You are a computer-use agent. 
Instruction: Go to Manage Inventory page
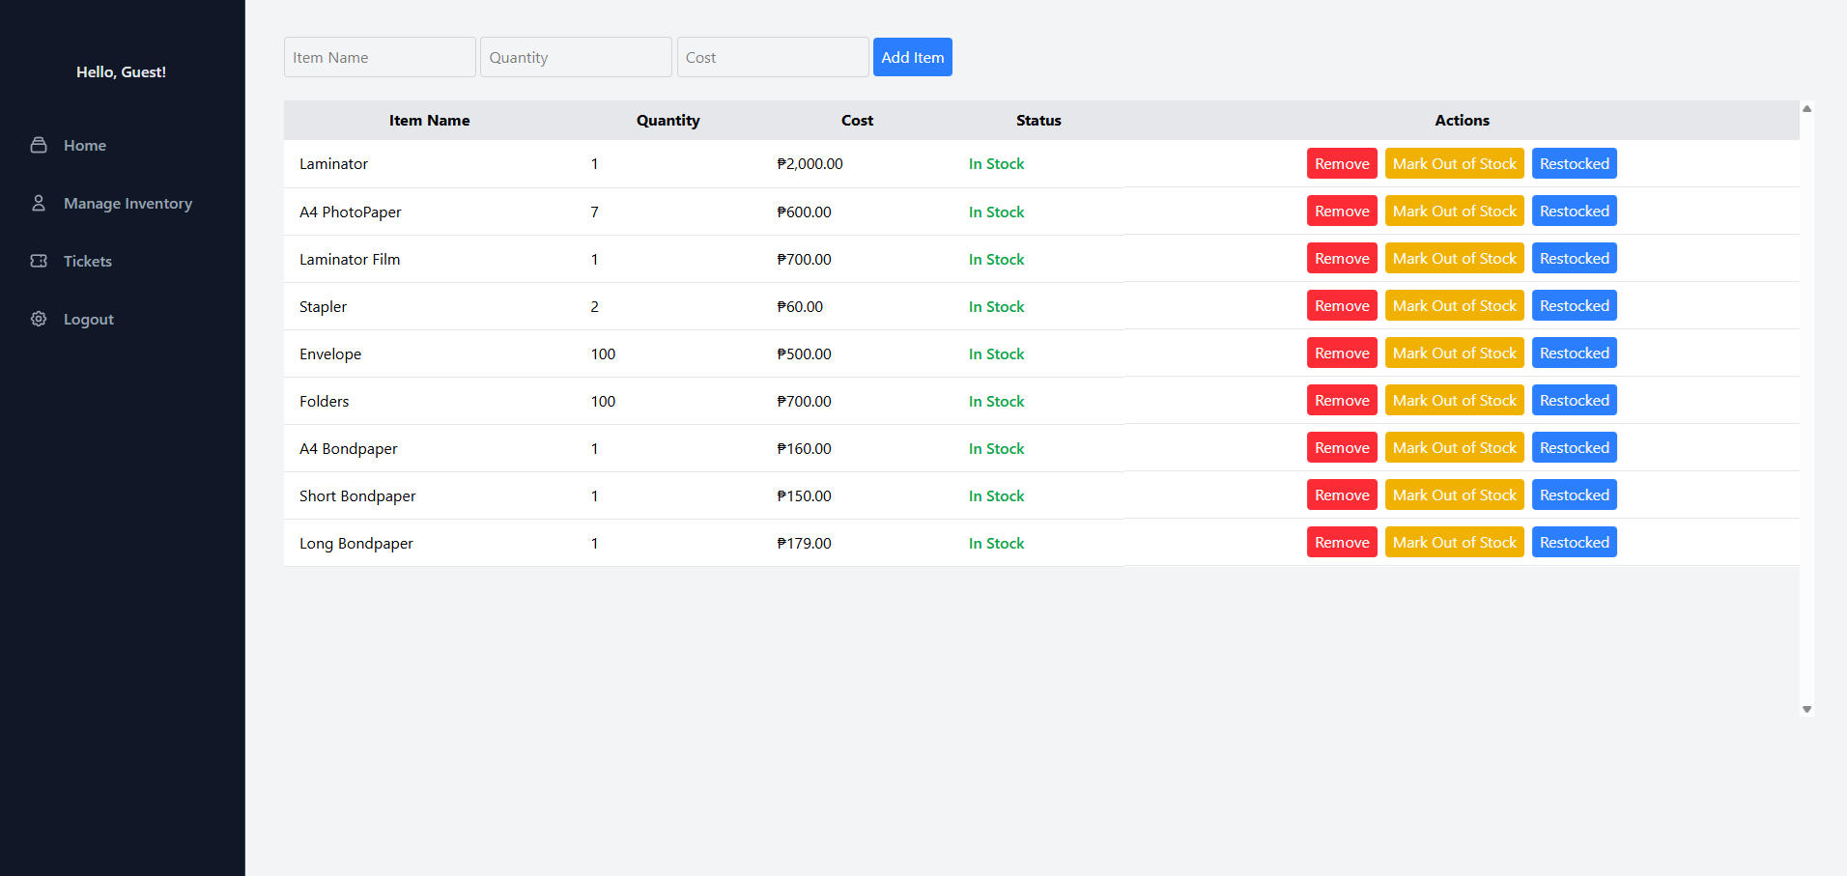[x=128, y=203]
